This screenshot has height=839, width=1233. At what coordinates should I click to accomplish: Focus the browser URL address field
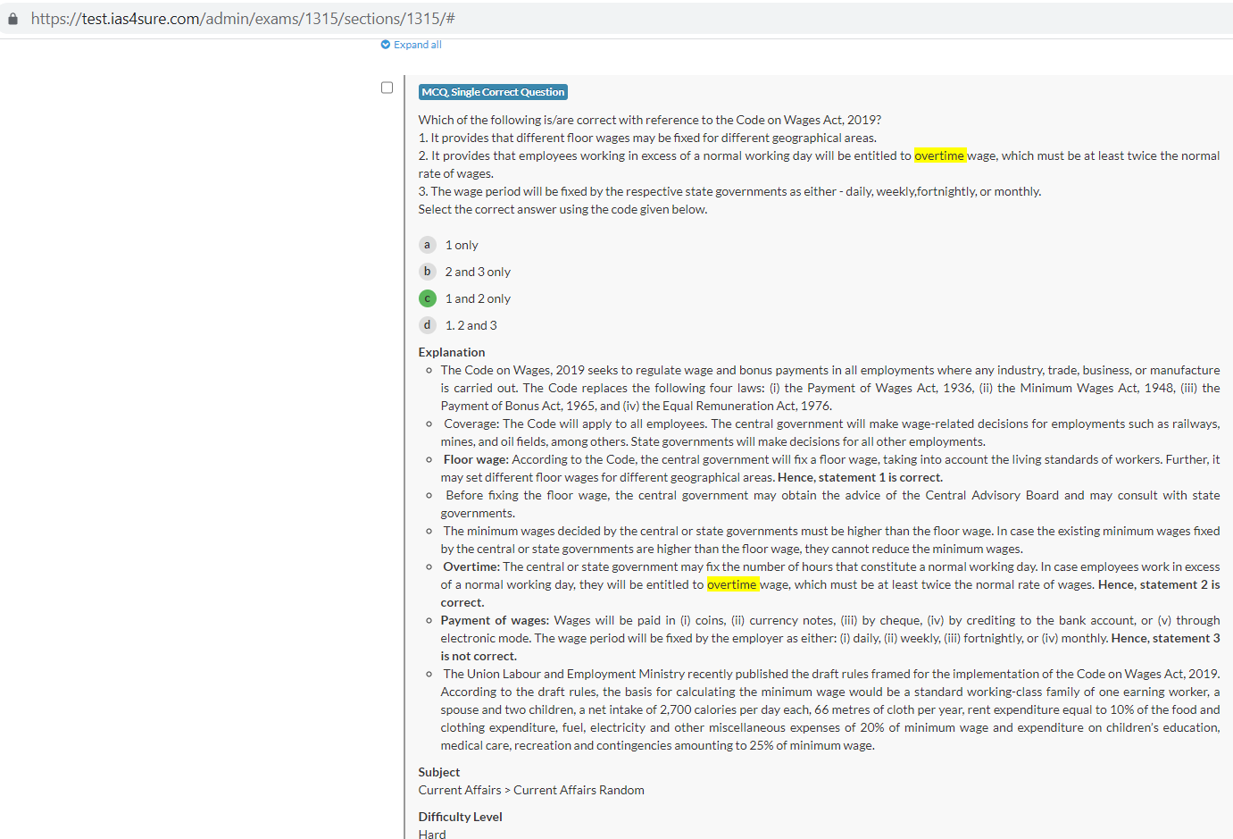[x=536, y=19]
